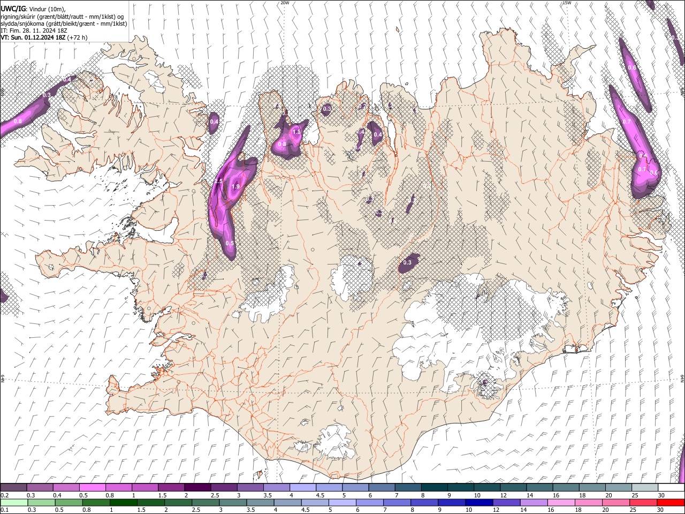Select the 0.2–0.3 mauve swatch, upper scale
Screen dimensions: 685x514
point(13,488)
